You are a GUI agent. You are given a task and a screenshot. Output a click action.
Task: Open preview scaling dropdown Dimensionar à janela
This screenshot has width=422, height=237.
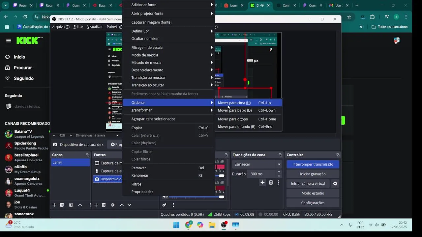(x=97, y=135)
